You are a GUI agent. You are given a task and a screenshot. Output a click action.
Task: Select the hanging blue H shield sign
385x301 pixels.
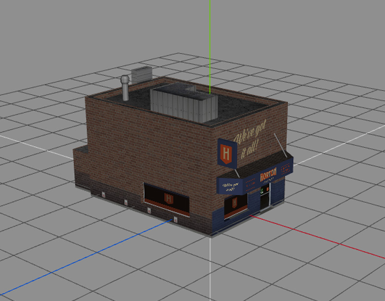pyautogui.click(x=227, y=153)
